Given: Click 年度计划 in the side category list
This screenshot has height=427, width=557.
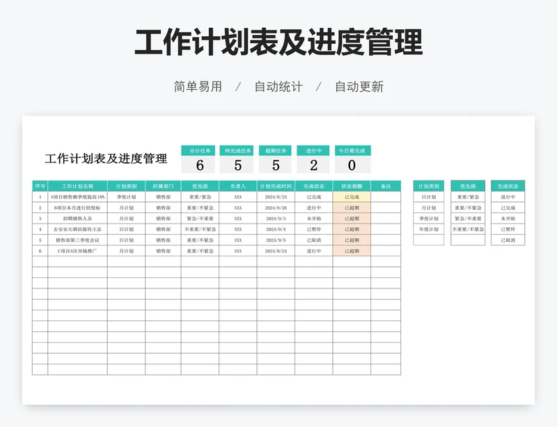Looking at the screenshot, I should pos(428,229).
